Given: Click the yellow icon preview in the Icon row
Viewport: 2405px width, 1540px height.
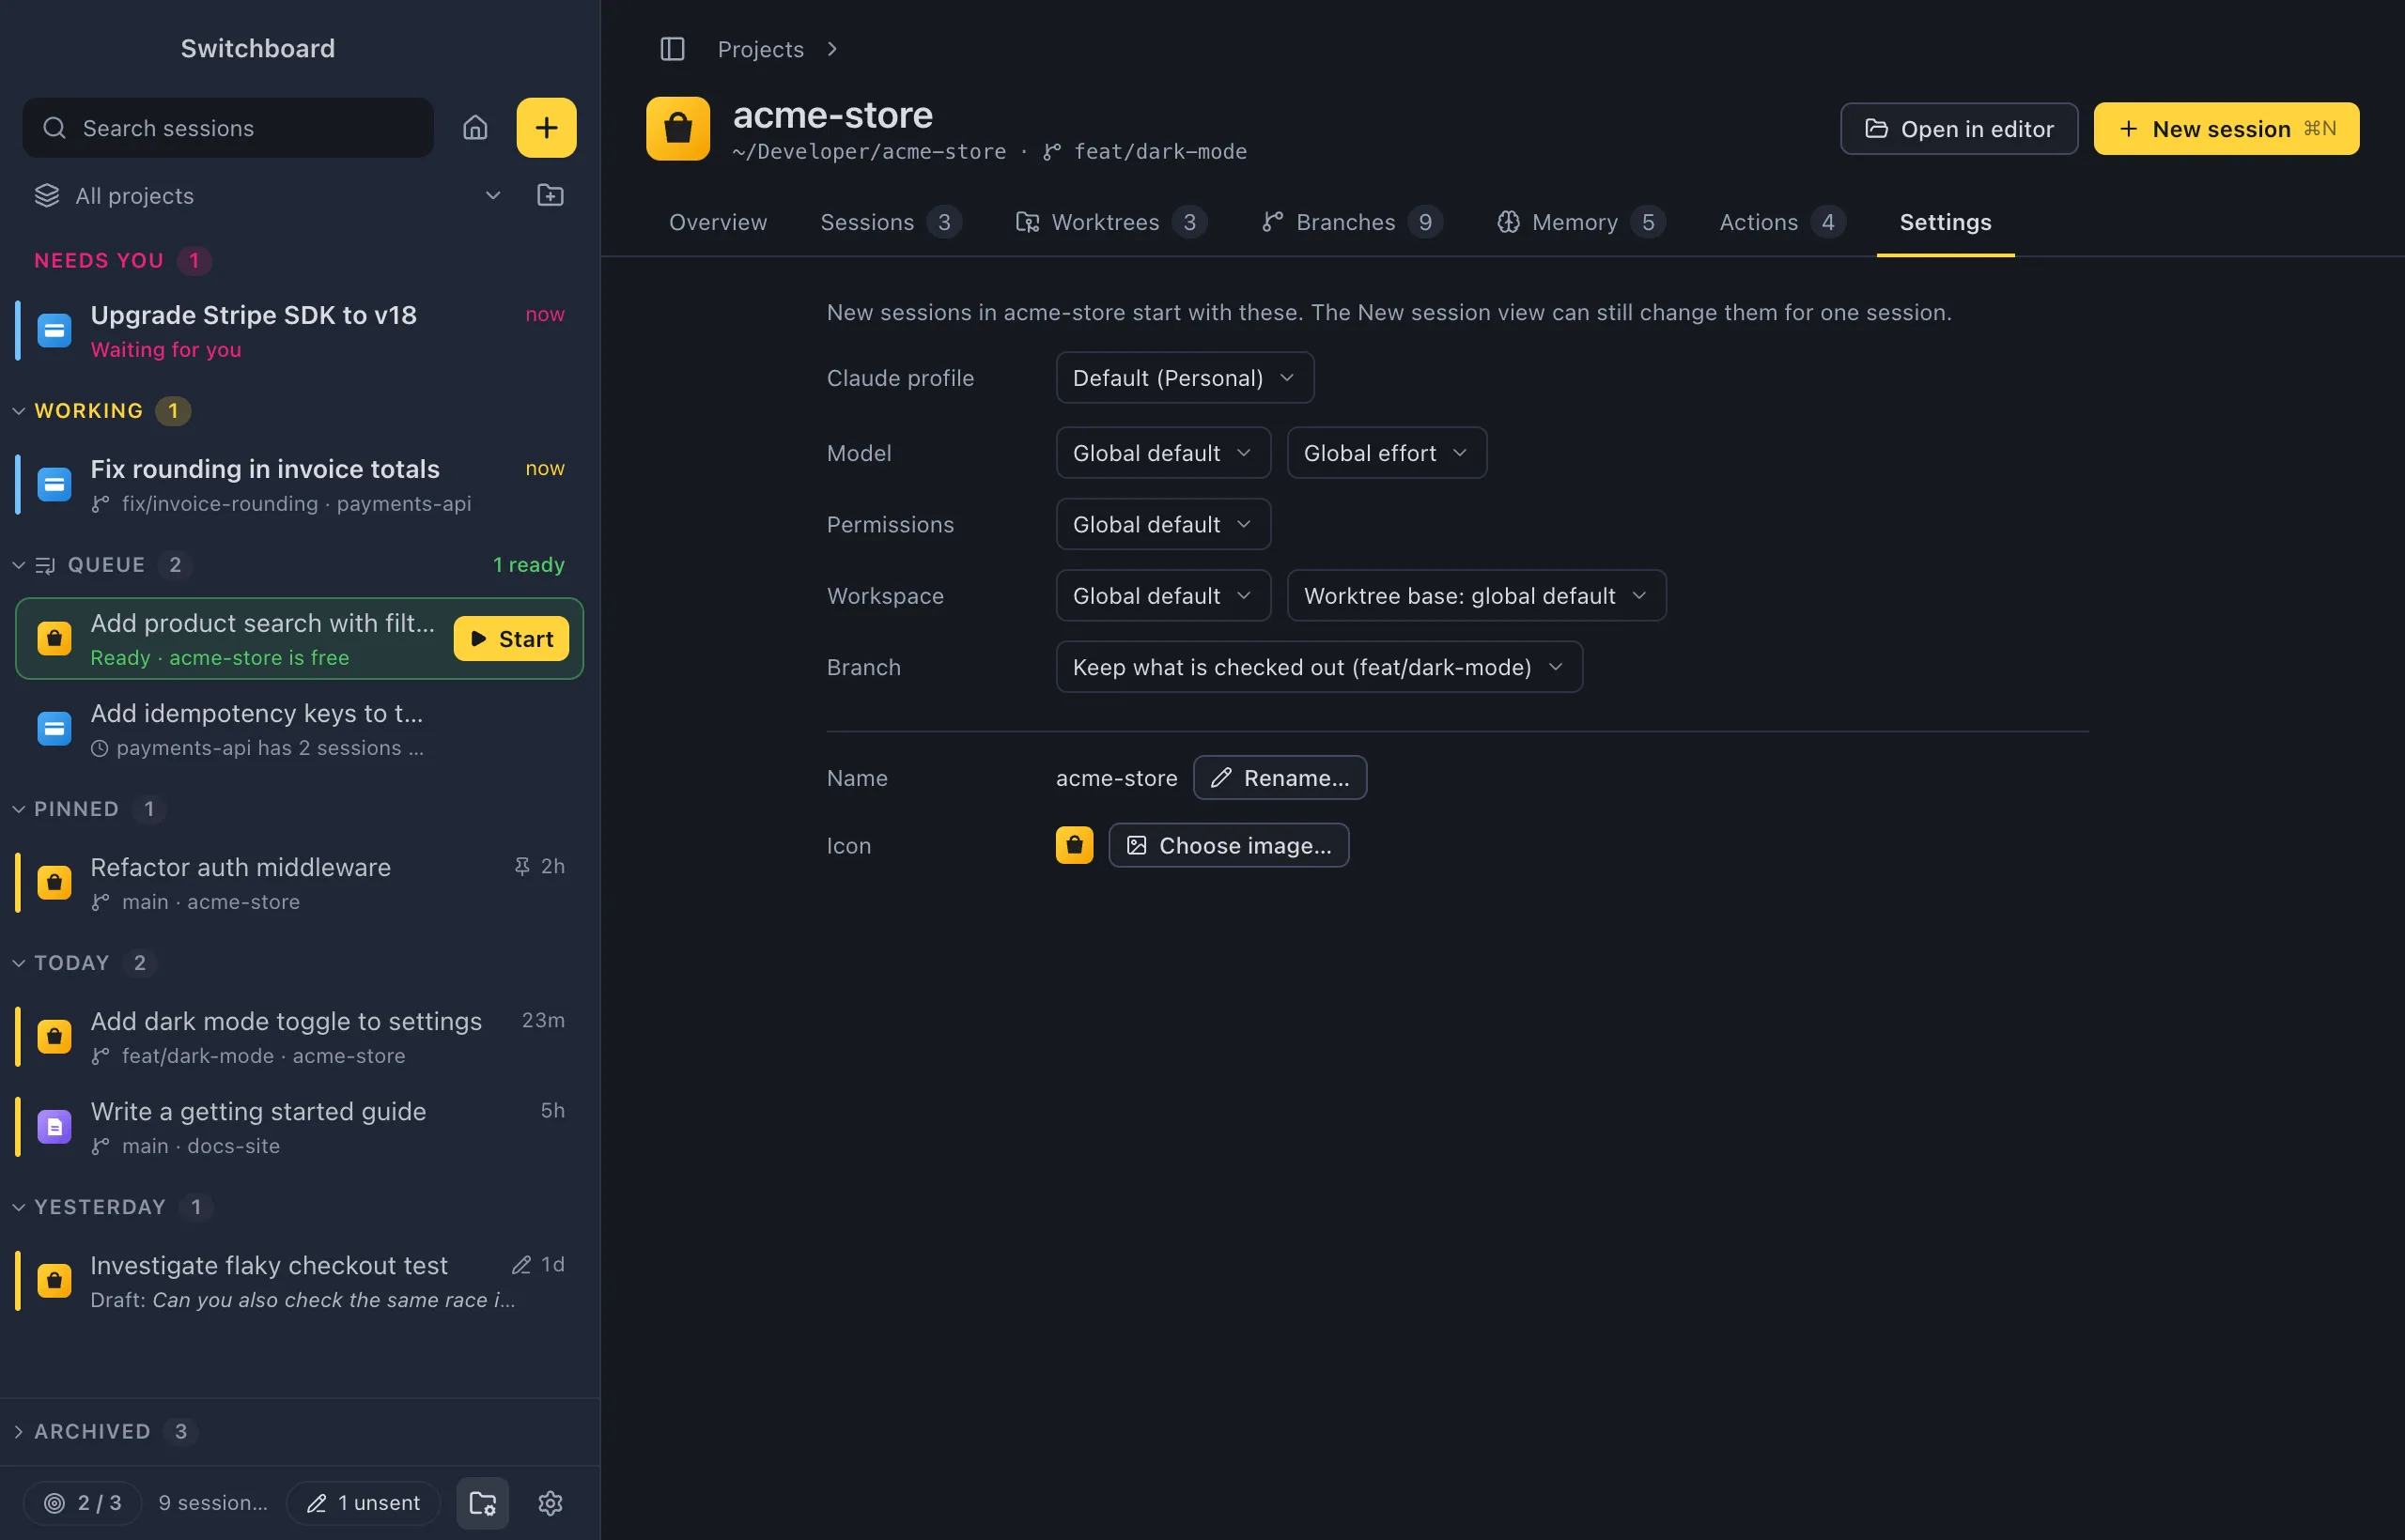Looking at the screenshot, I should 1075,845.
